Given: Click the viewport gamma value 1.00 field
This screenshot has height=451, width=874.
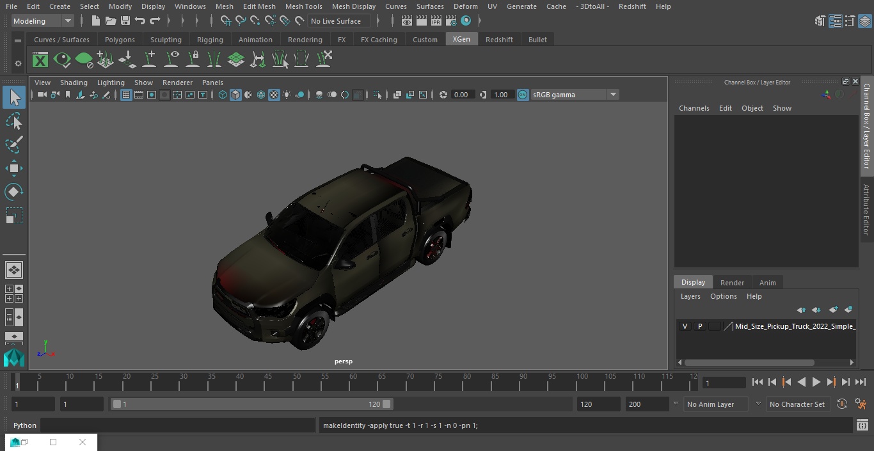Looking at the screenshot, I should [501, 95].
